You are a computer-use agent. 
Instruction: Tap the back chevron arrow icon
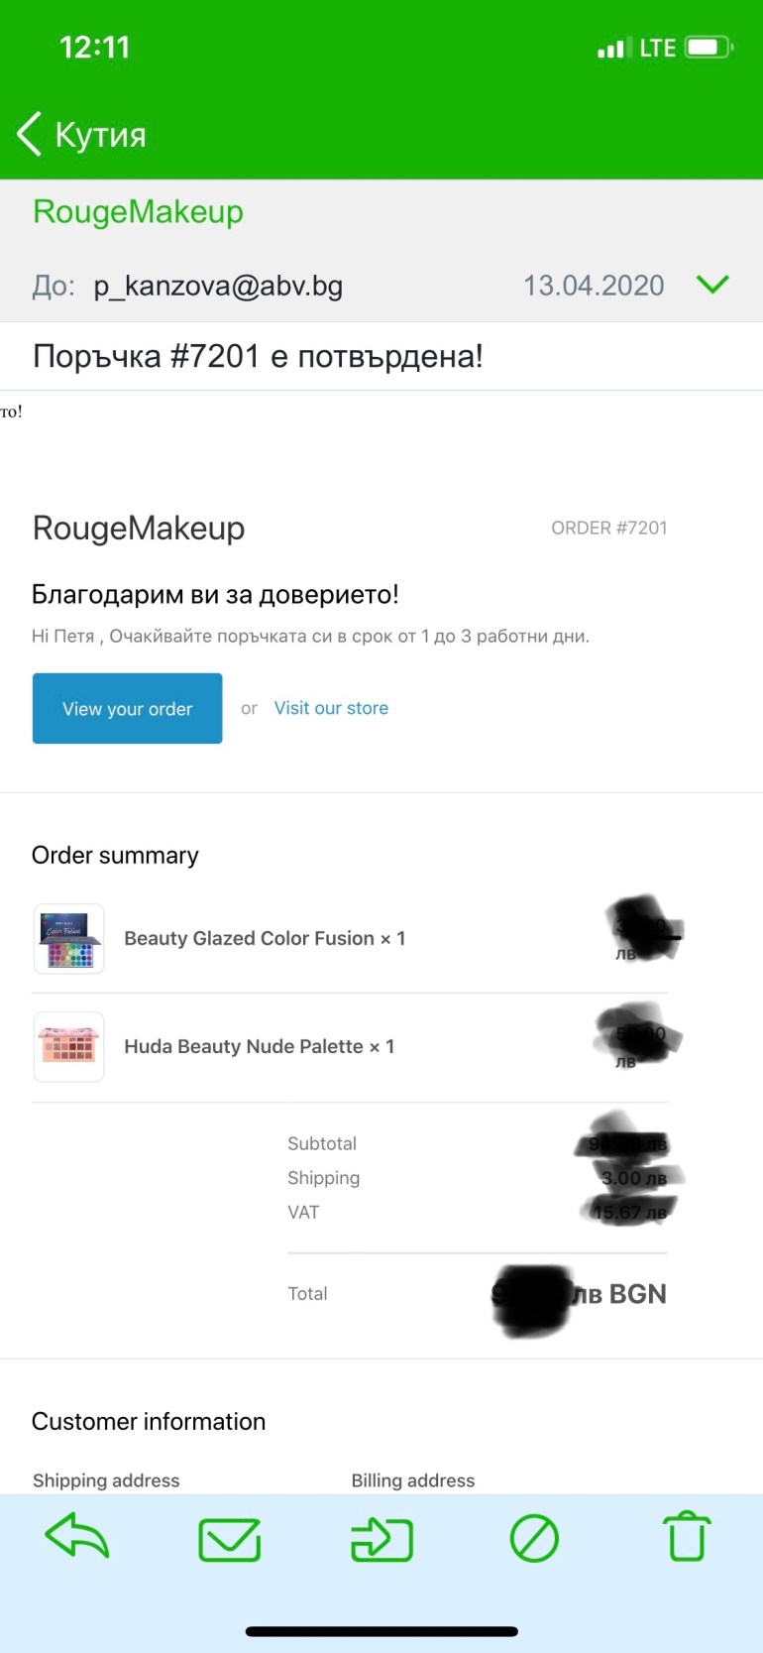tap(30, 134)
